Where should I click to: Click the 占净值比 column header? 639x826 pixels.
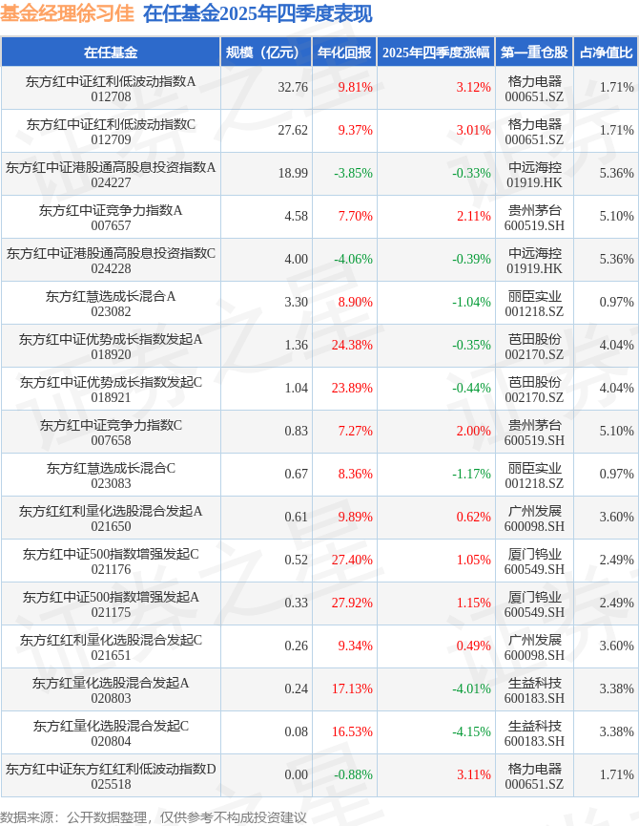[606, 53]
